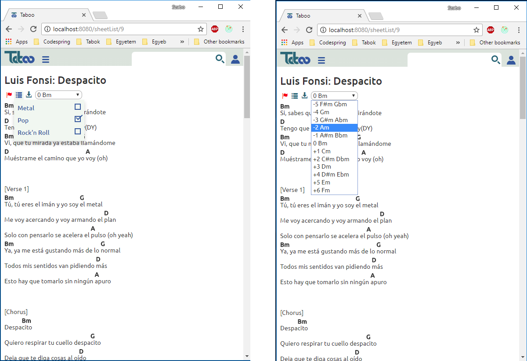Image resolution: width=527 pixels, height=361 pixels.
Task: Click the red flag icon in left window
Action: coord(9,95)
